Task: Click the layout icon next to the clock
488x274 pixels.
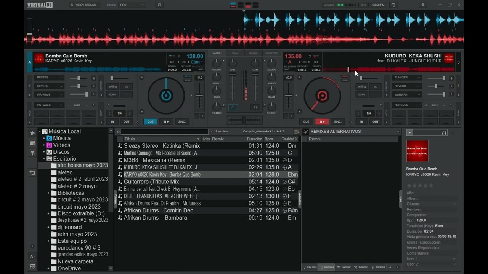Action: tap(393, 5)
